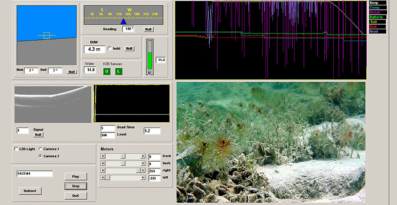Select the Metall graph legend entry
Image resolution: width=397 pixels, height=205 pixels.
[377, 12]
